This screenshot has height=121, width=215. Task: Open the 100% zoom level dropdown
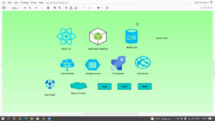tap(15, 8)
